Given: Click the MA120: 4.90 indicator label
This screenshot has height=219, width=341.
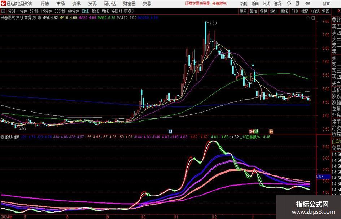Looking at the screenshot, I should coord(127,18).
